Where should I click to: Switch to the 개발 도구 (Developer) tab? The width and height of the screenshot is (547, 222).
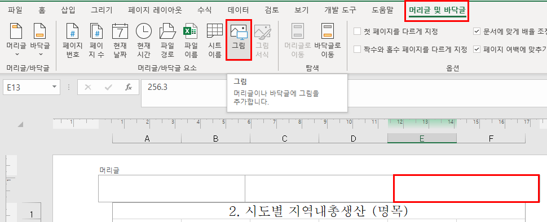(340, 10)
